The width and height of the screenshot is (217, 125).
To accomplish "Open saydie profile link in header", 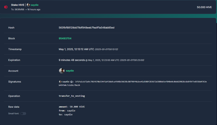I will click(34, 5).
